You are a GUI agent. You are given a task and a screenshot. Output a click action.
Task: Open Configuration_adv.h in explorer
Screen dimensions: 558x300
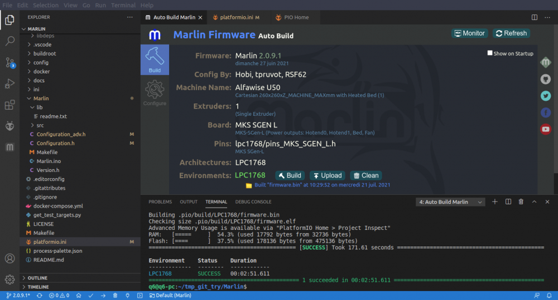tap(81, 134)
